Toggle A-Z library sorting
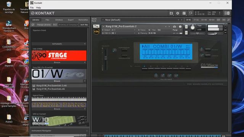Image resolution: width=244 pixels, height=137 pixels. click(x=55, y=25)
